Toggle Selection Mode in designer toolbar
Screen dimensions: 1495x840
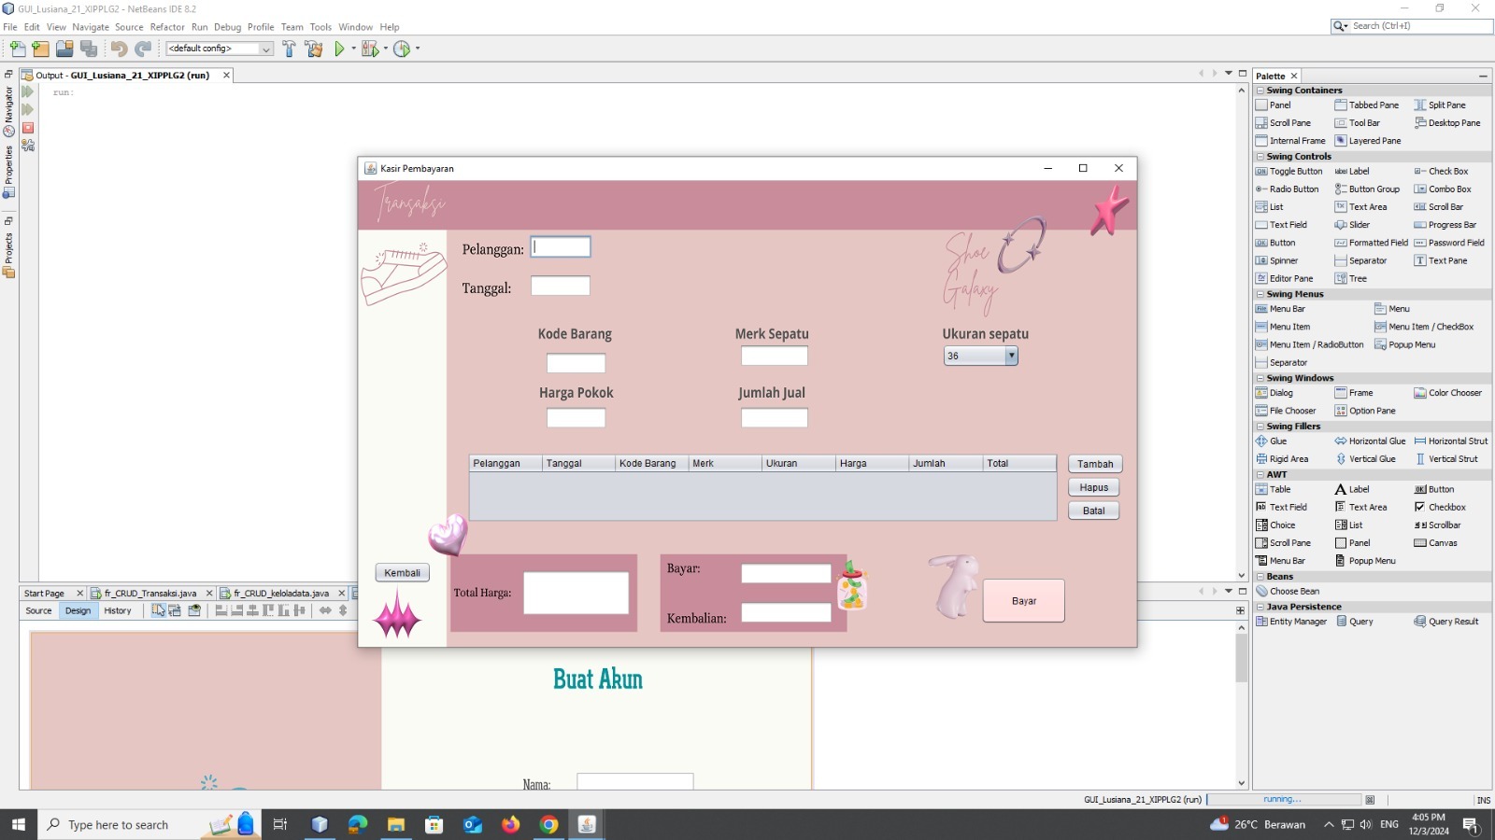tap(158, 610)
